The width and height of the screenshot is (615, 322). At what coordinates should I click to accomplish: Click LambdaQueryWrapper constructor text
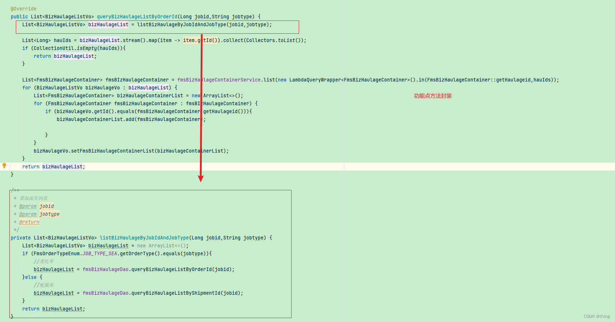(315, 80)
